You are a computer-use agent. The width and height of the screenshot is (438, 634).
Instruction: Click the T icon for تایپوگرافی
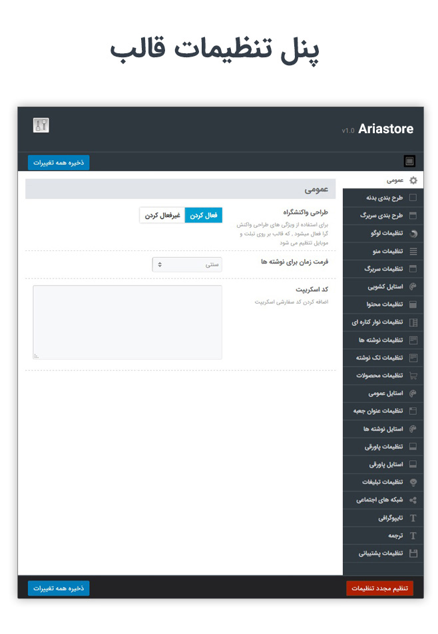tap(413, 518)
